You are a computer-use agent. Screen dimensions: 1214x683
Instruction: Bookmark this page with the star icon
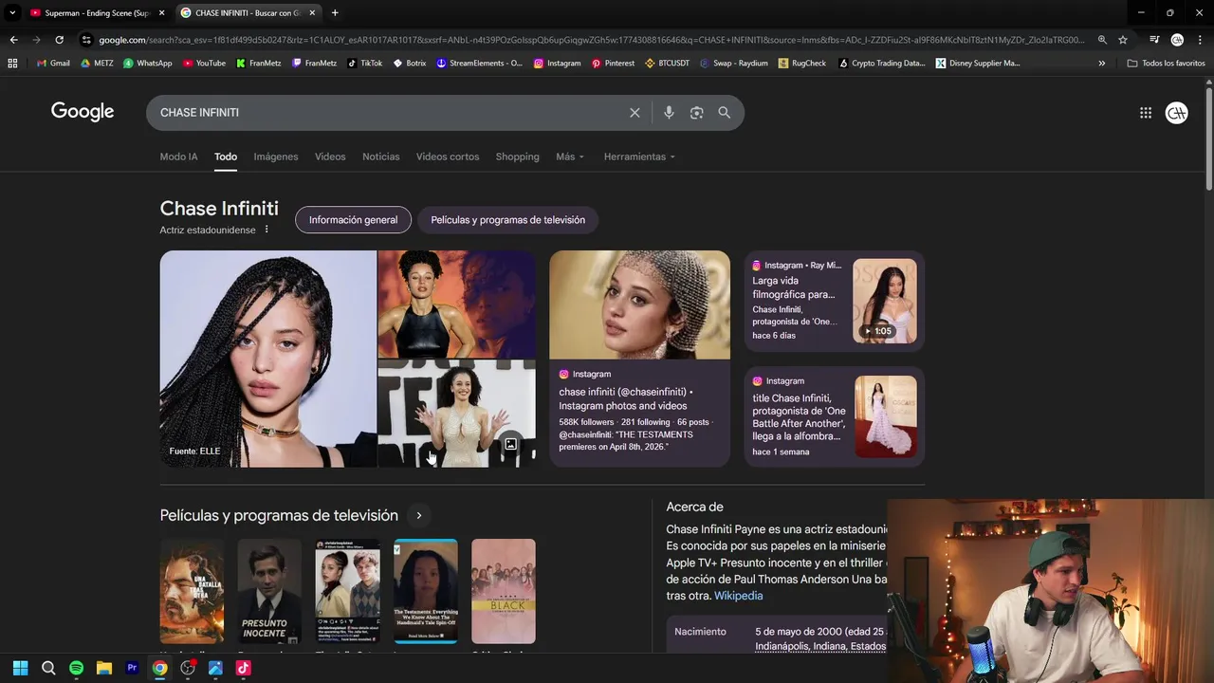(x=1123, y=40)
